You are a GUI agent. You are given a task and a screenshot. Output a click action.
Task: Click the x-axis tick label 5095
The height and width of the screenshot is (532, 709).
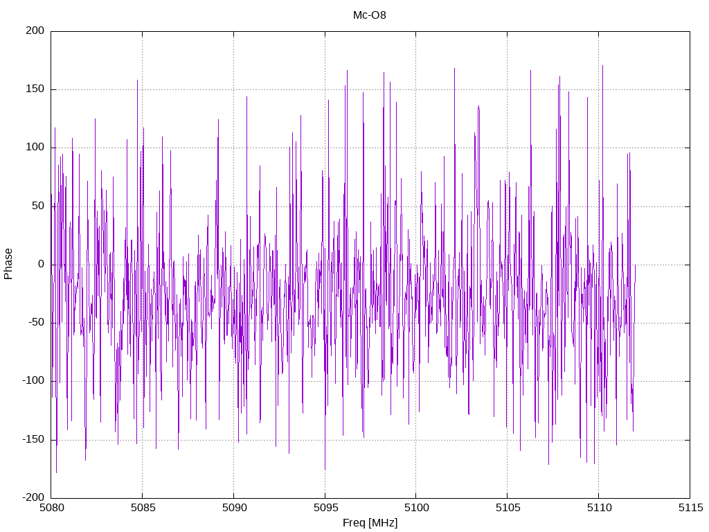[325, 508]
